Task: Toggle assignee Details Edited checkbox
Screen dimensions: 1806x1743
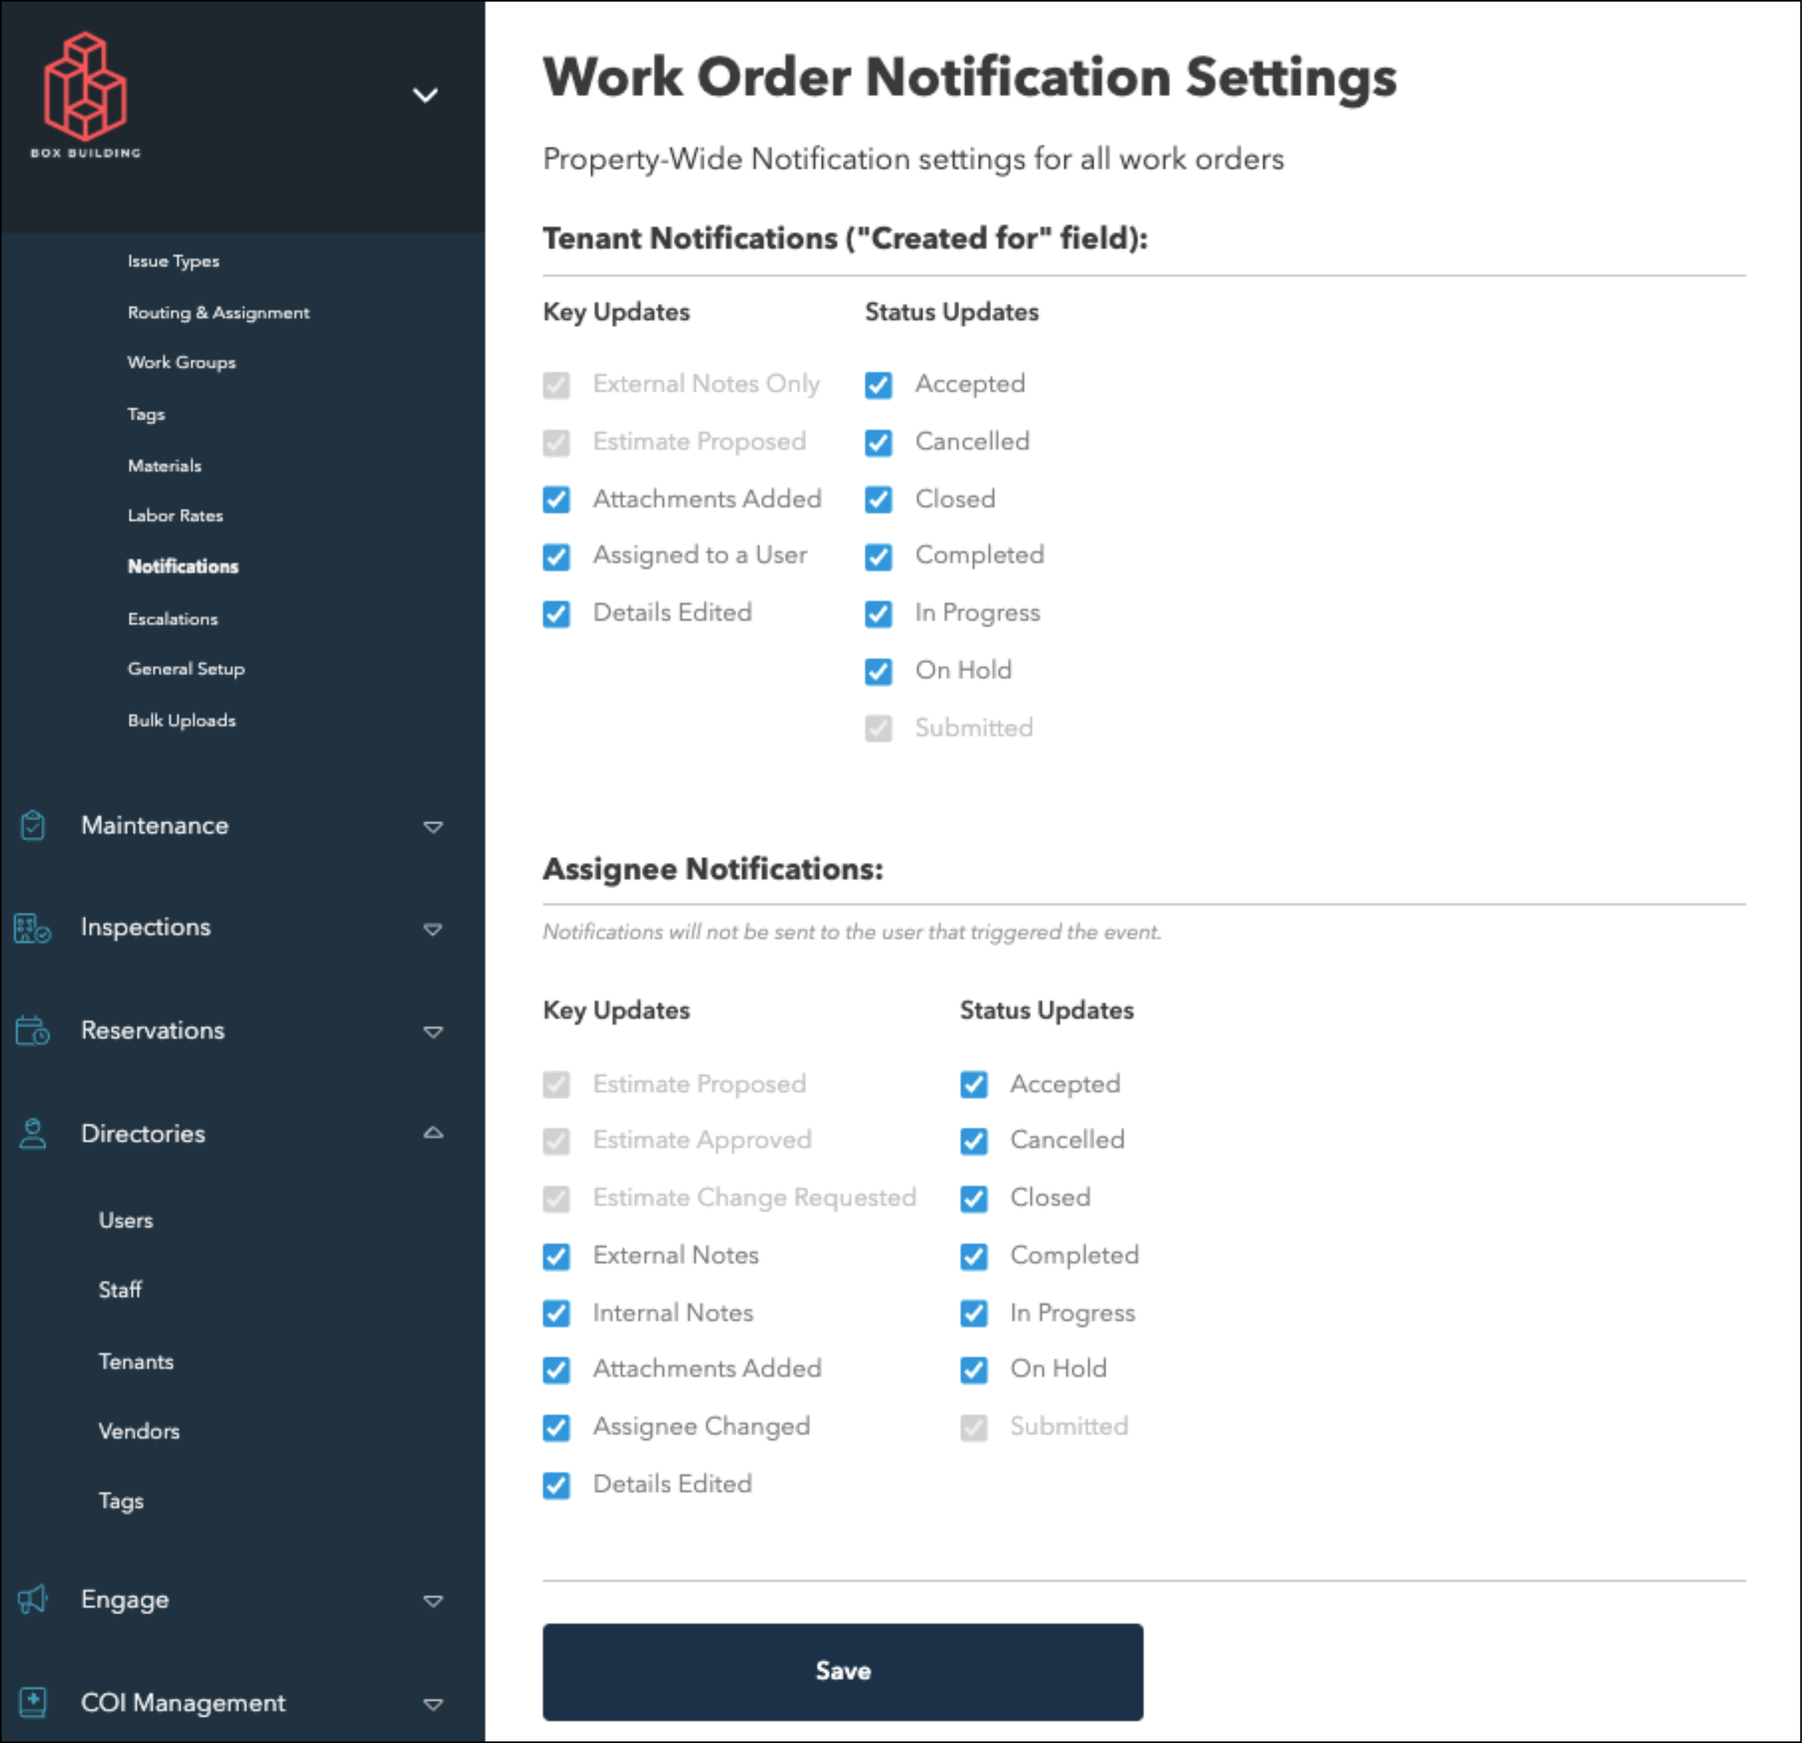Action: click(556, 1485)
